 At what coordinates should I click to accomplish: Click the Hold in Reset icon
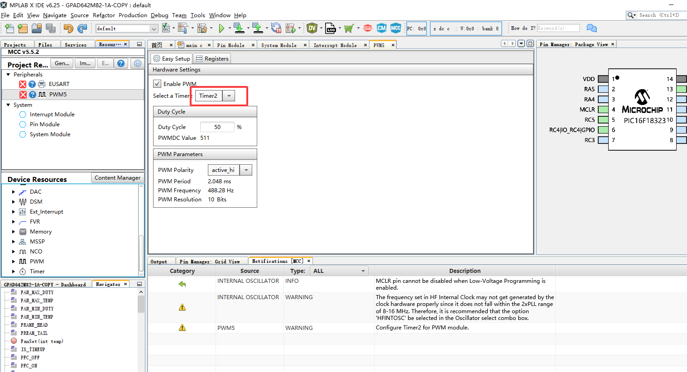(276, 28)
